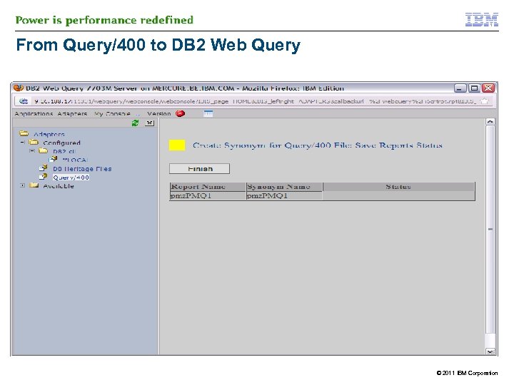Refresh the adapters tree with green icon
Screen dimensions: 514x385
coord(135,123)
